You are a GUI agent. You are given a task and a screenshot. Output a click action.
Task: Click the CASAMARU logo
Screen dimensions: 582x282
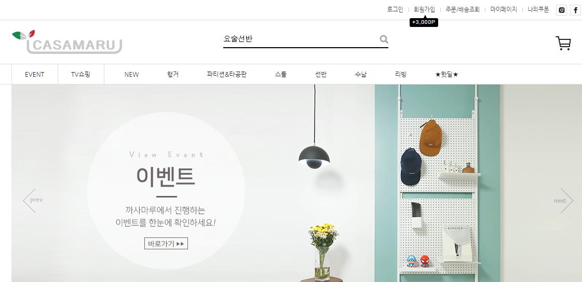click(67, 42)
